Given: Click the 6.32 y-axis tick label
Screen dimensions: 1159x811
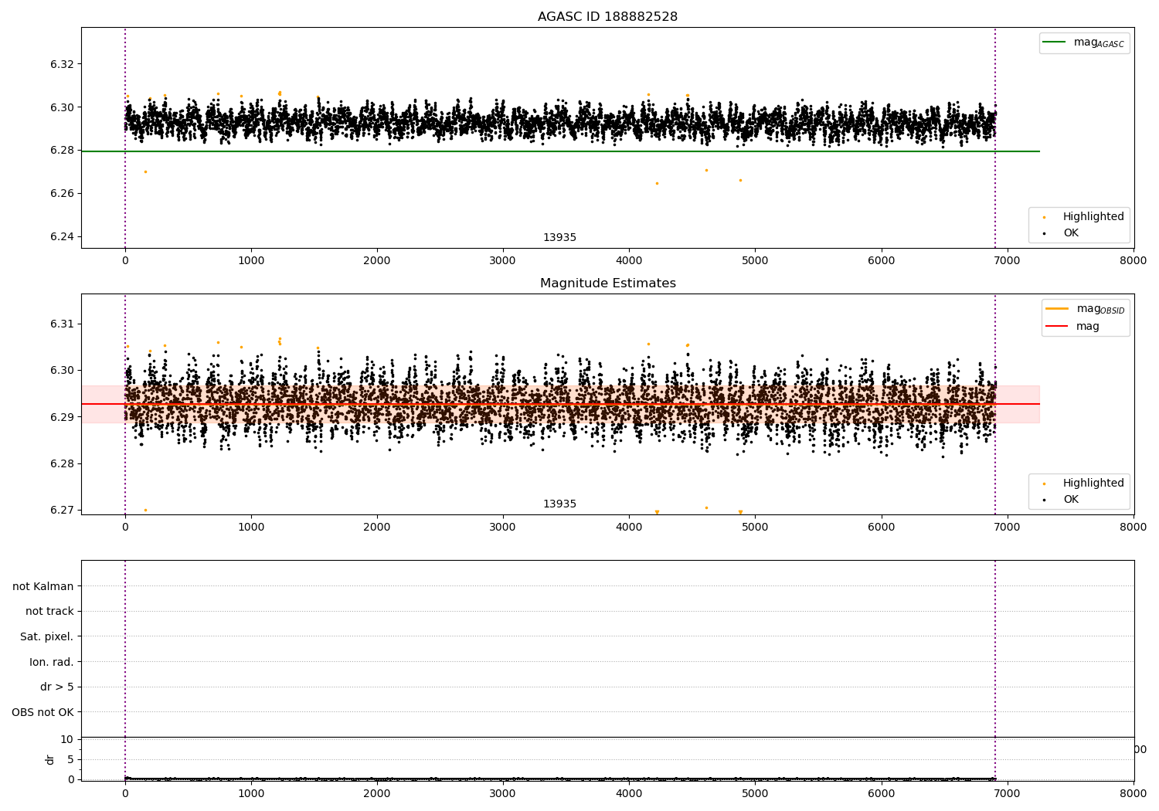Looking at the screenshot, I should click(x=61, y=64).
